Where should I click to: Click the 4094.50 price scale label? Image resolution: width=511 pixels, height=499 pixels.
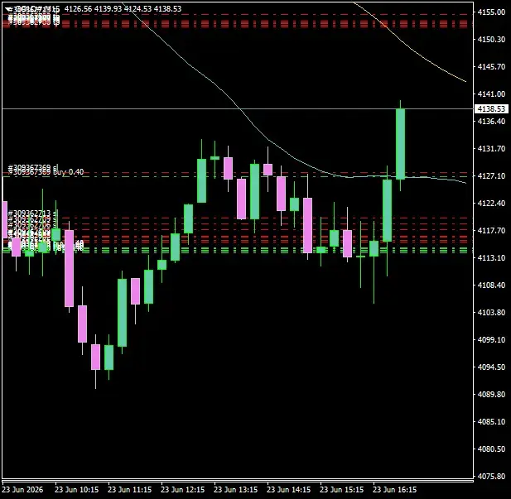[491, 367]
